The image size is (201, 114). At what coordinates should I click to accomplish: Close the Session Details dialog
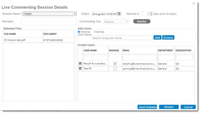tap(194, 4)
